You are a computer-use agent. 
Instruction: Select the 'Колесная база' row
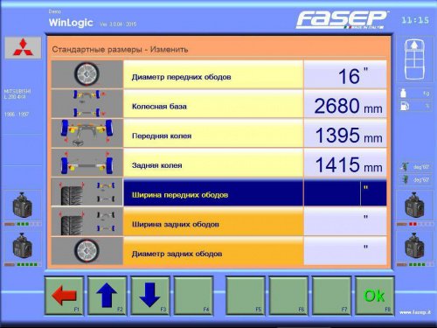click(x=213, y=104)
